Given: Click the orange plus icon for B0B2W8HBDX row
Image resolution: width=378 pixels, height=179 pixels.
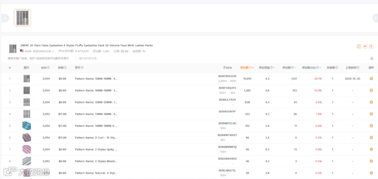Looking at the screenshot, I should pos(371,161).
